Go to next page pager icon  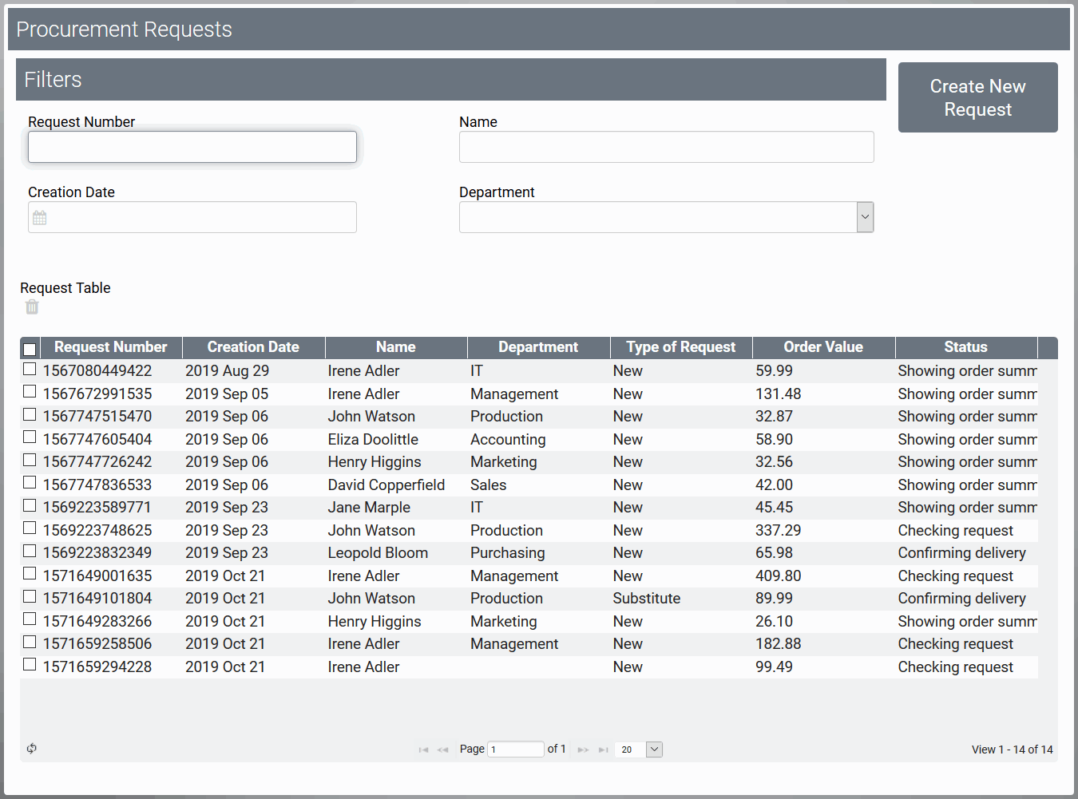(583, 750)
